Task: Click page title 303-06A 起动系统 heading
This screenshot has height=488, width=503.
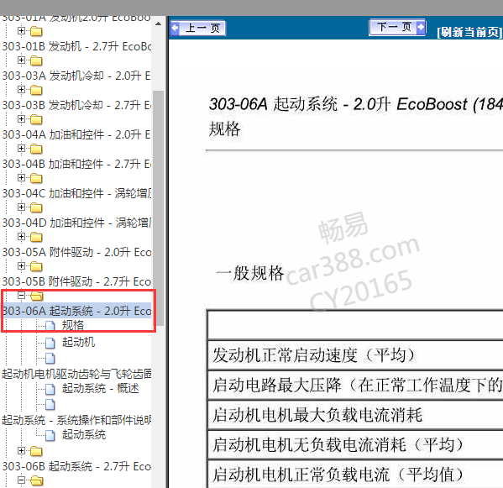Action: (x=356, y=104)
